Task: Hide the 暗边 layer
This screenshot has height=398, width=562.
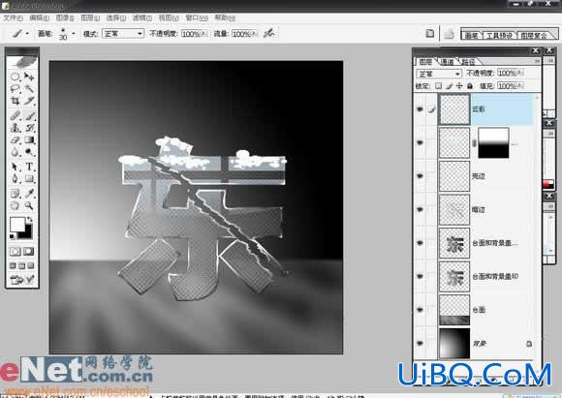Action: click(x=420, y=209)
